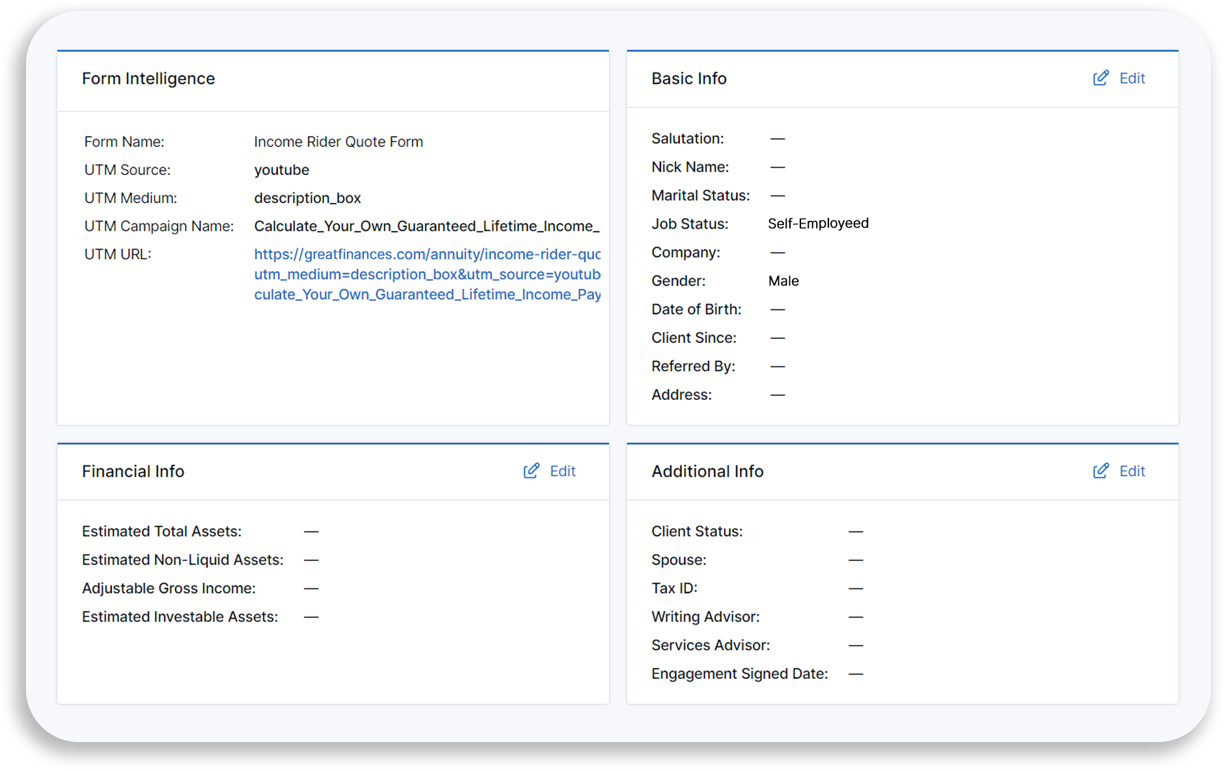Click the Engagement Signed Date placeholder
Viewport: 1224px width, 770px height.
coord(856,673)
